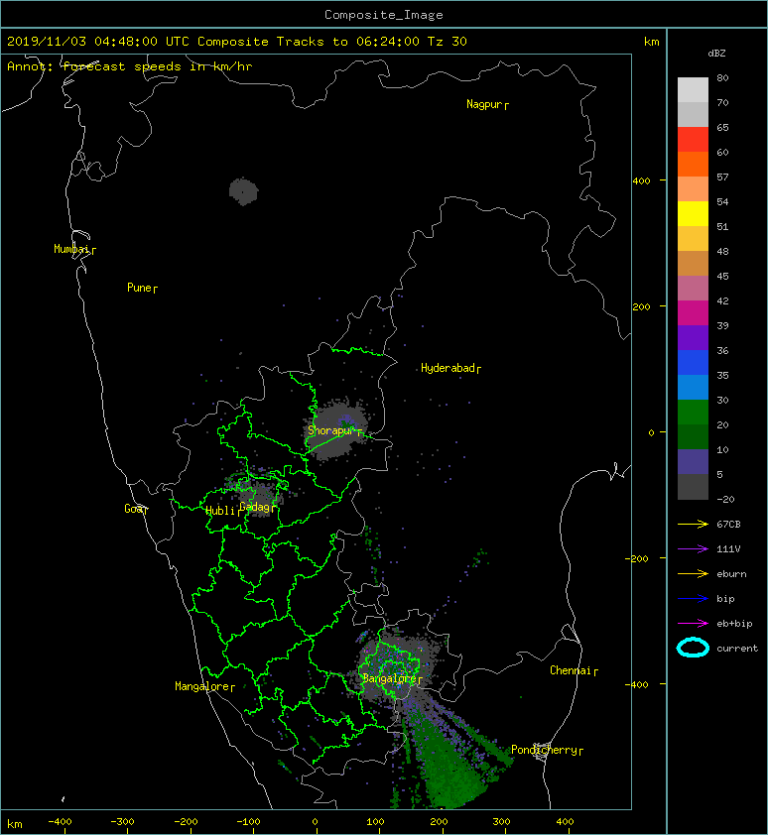
Task: Click the dBZ legend heading
Action: pyautogui.click(x=716, y=54)
